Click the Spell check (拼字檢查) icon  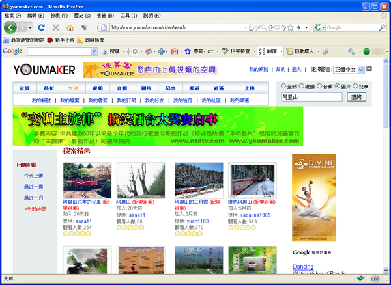225,51
